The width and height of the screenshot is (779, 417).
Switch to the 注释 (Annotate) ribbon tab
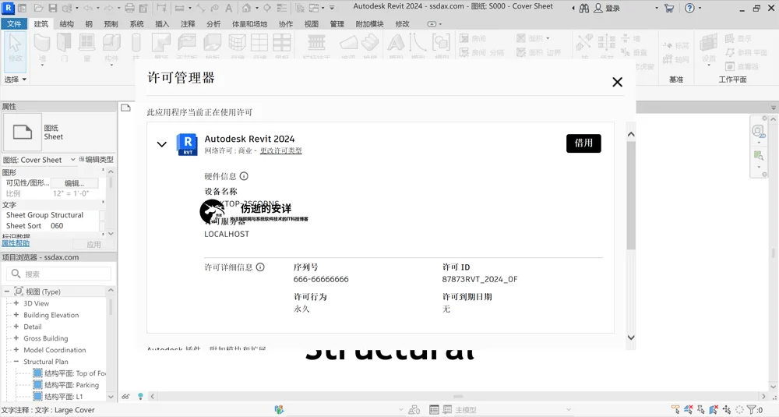(188, 24)
